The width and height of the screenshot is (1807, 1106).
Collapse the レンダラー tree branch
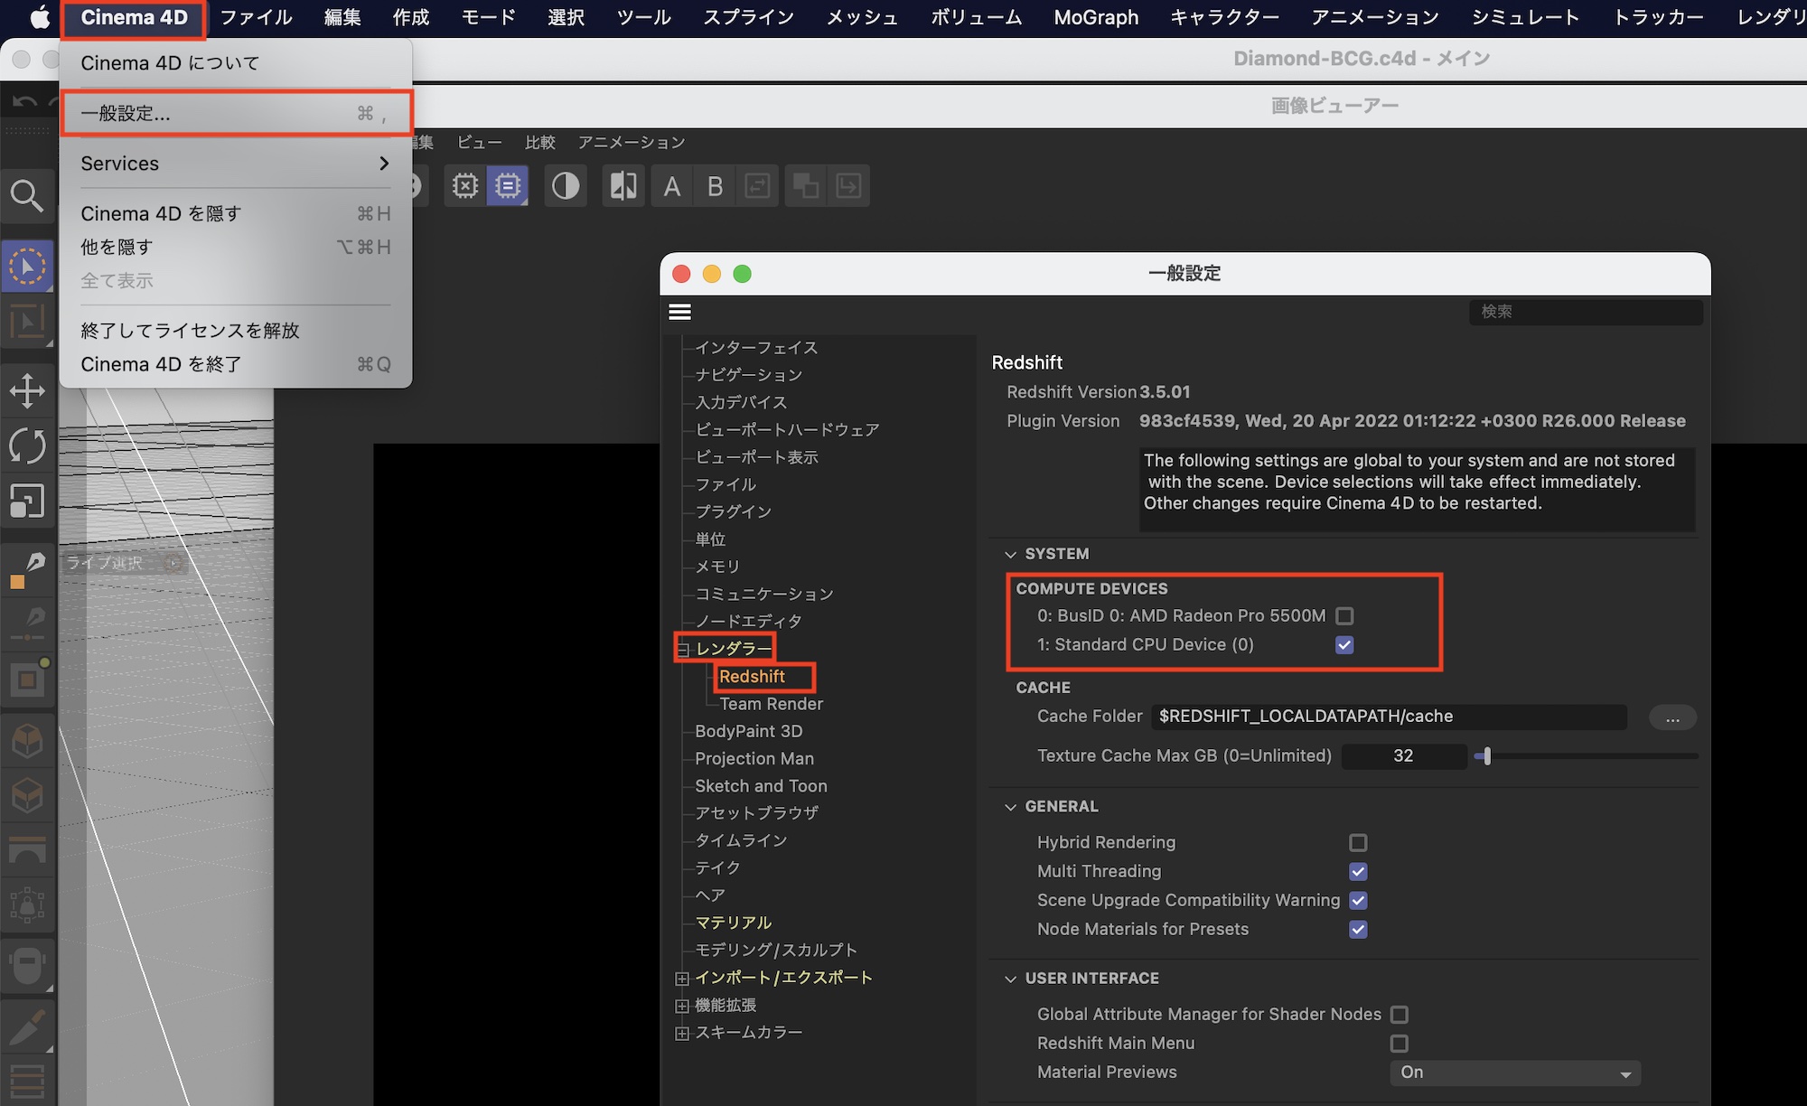click(x=683, y=648)
